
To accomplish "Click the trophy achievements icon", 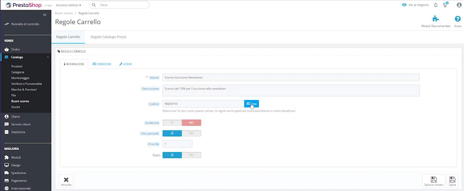I will point(445,5).
